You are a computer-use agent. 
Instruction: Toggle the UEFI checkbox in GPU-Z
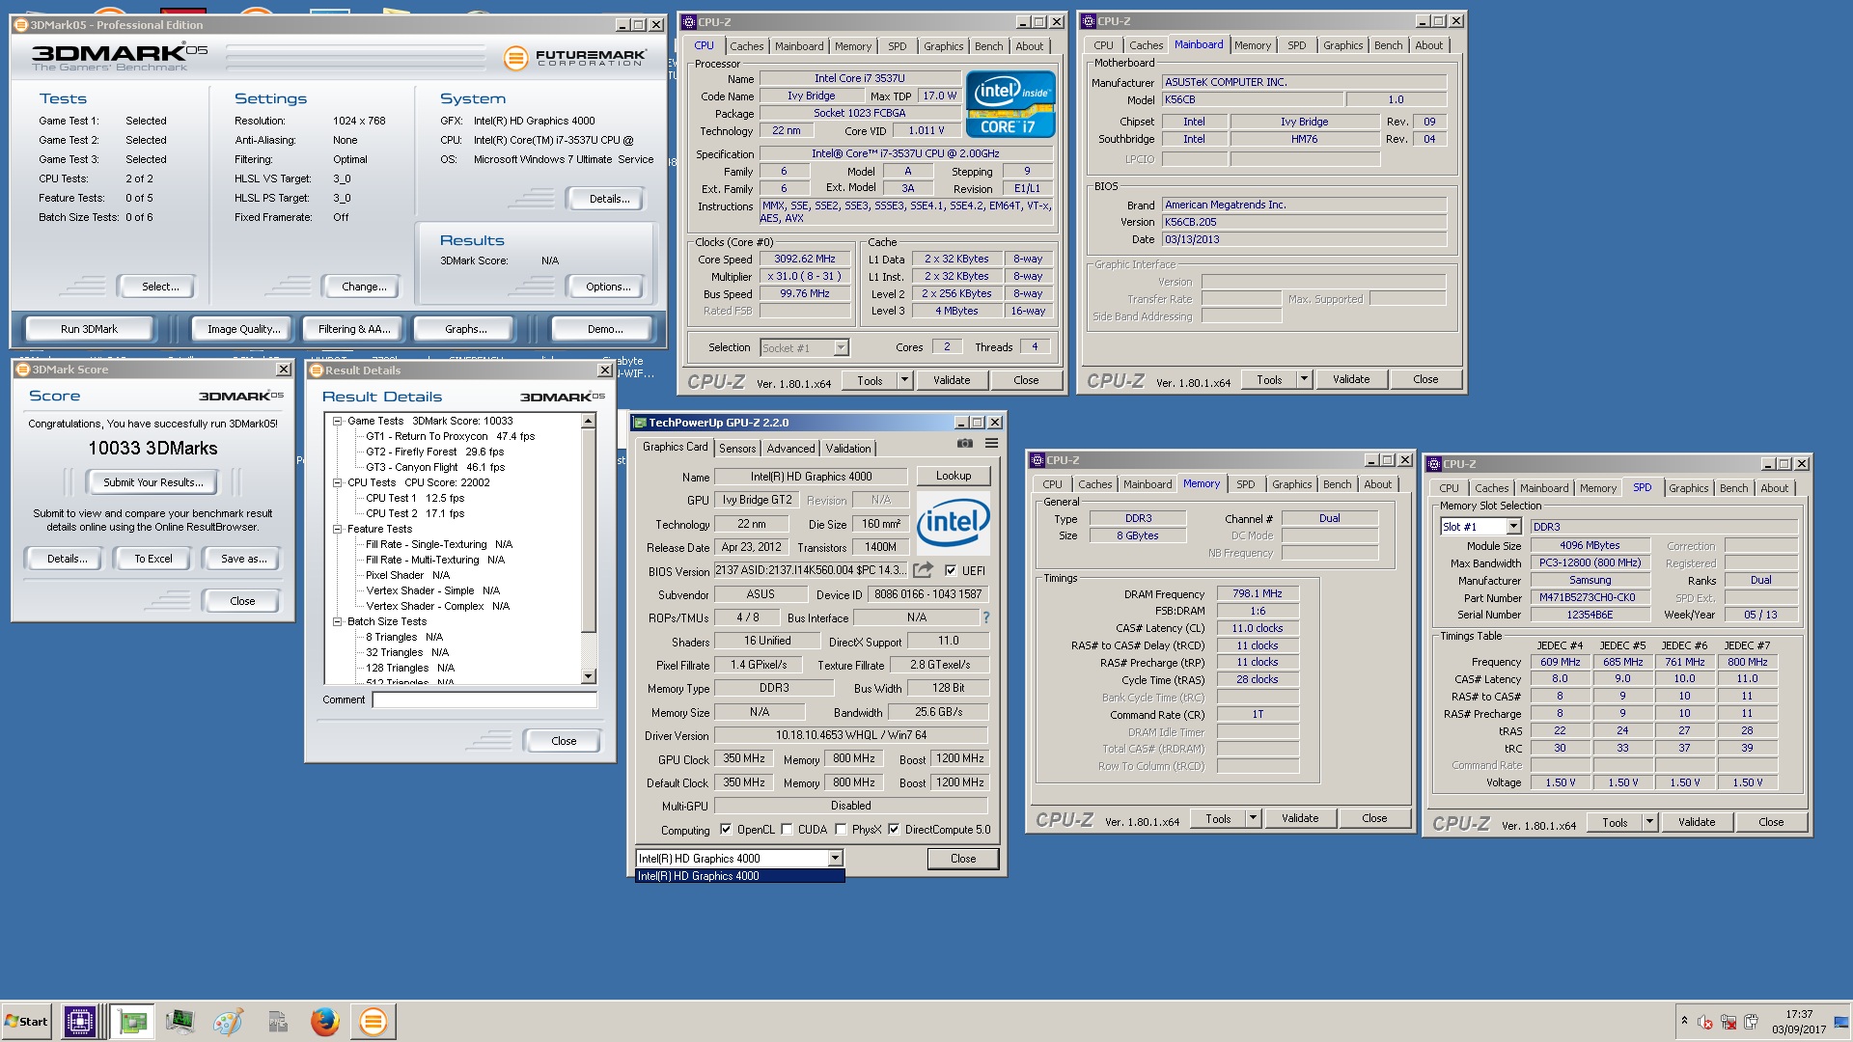tap(951, 570)
